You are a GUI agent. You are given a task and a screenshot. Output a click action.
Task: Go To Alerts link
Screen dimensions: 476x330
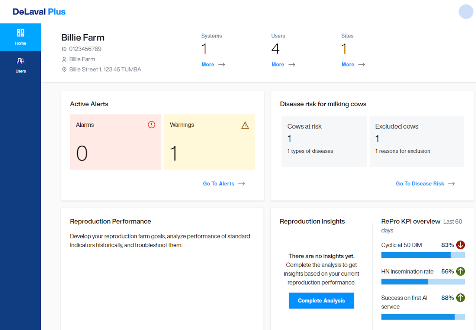(x=223, y=184)
